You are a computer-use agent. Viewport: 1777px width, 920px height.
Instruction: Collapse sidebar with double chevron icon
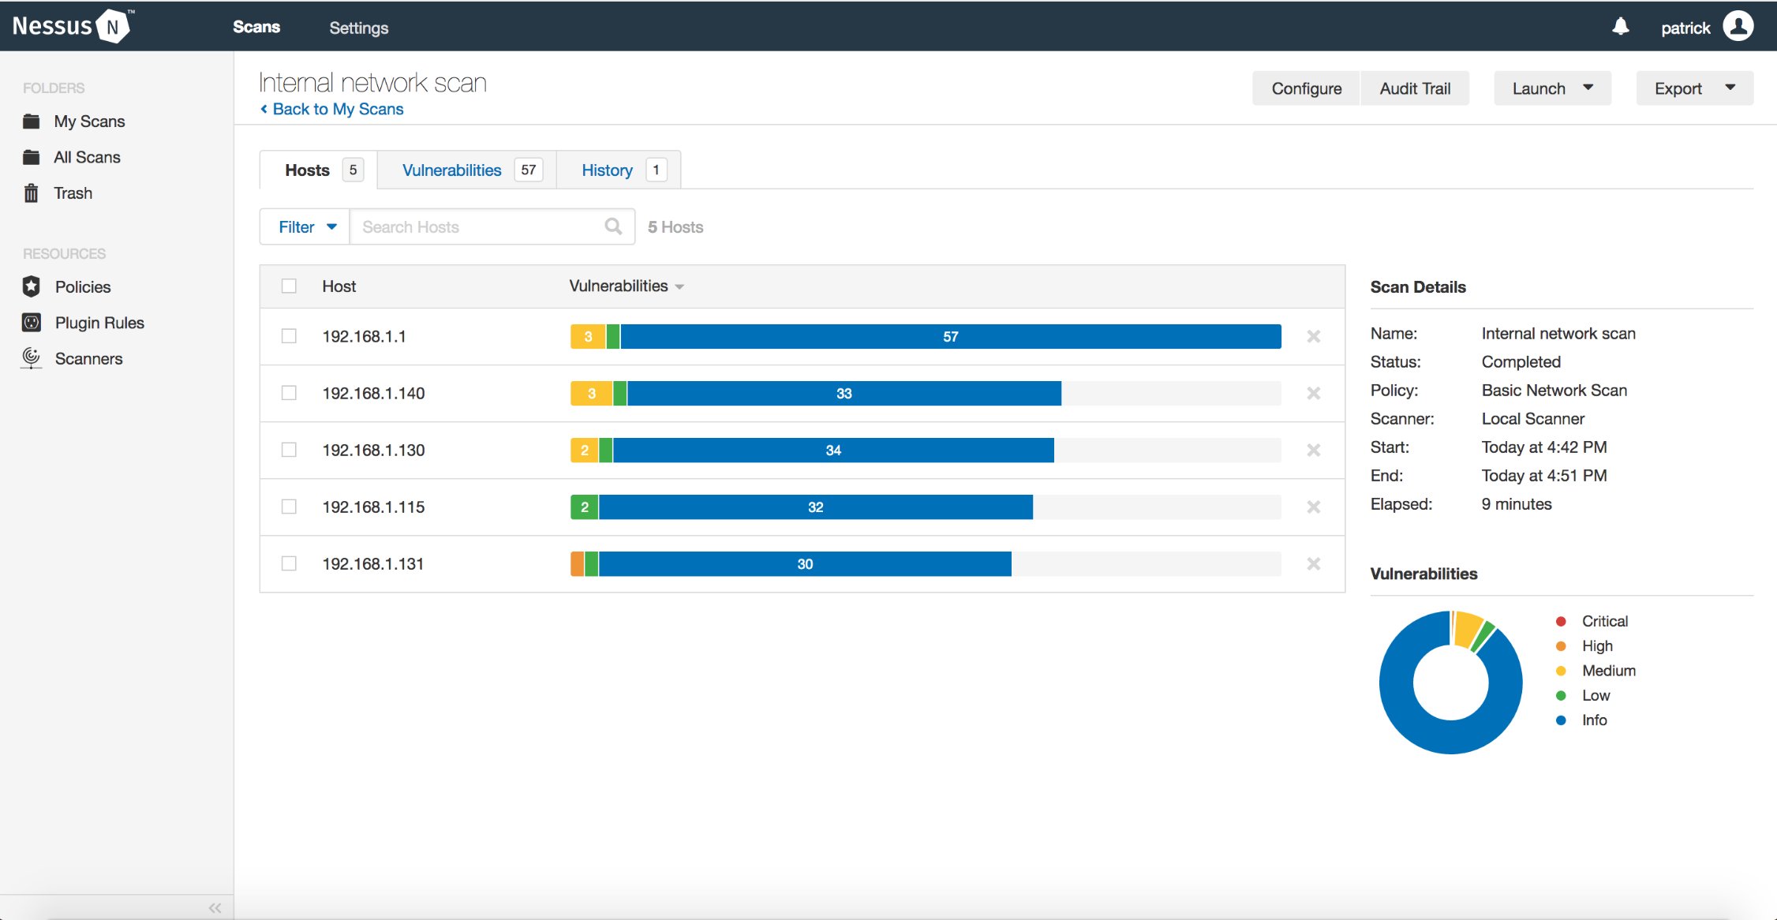pyautogui.click(x=215, y=907)
